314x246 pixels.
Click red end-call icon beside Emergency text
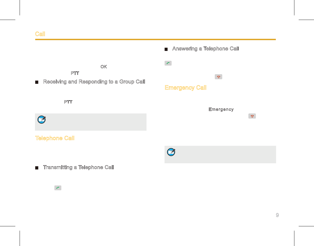pyautogui.click(x=252, y=116)
